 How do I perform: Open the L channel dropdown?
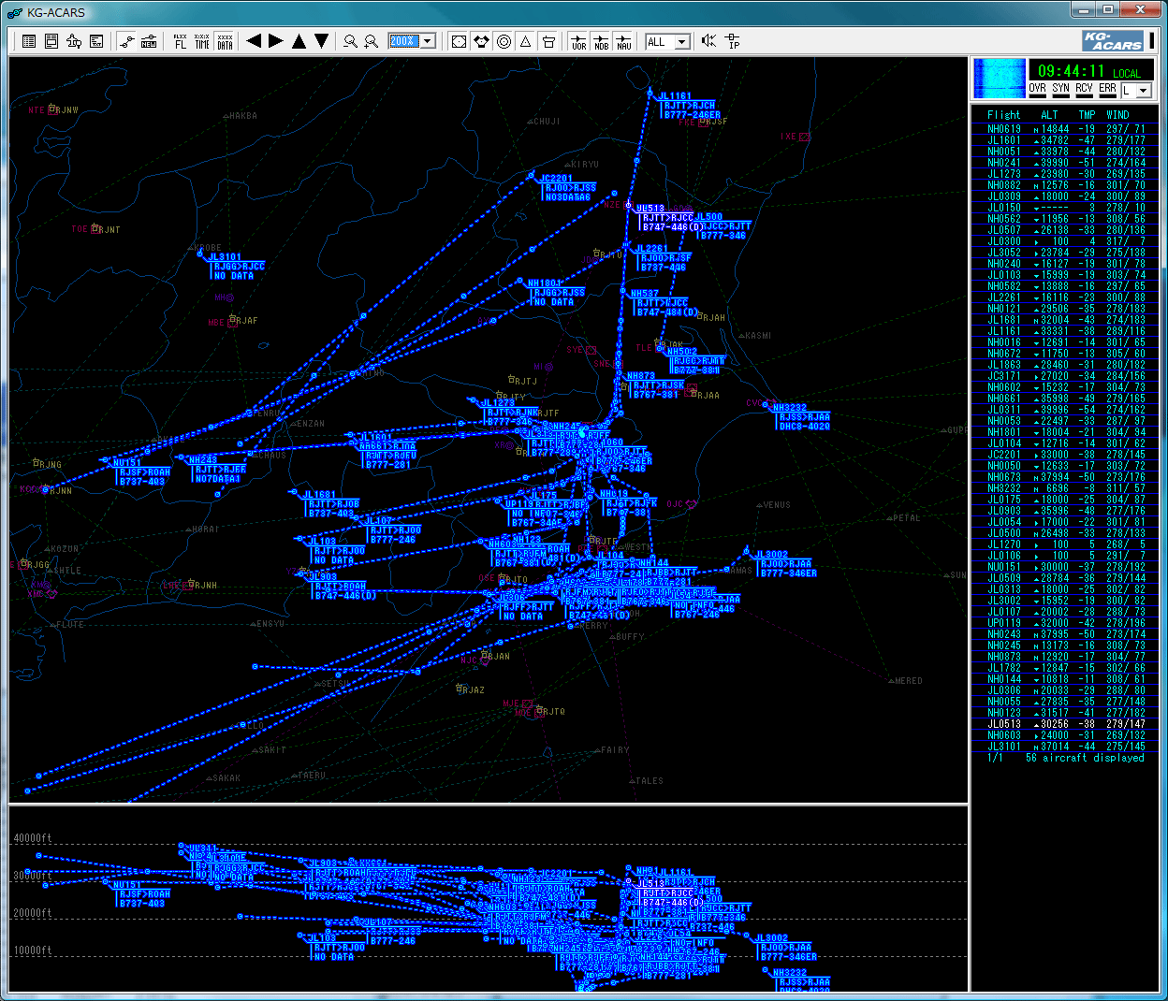point(1144,91)
